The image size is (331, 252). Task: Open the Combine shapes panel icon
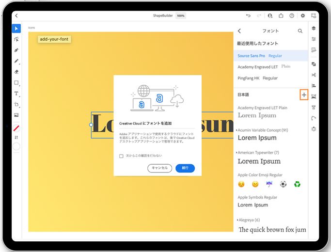pos(314,64)
